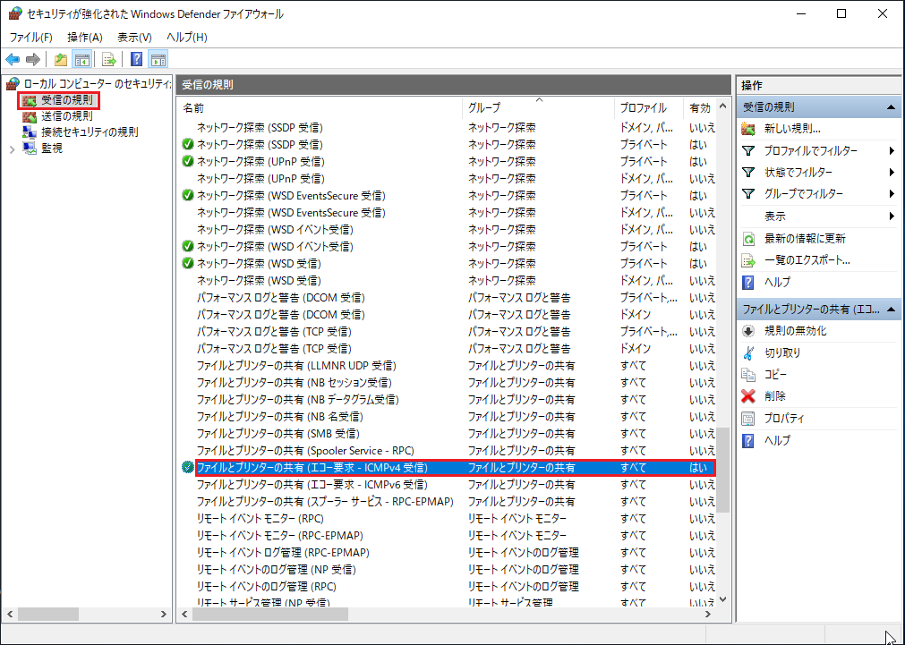The width and height of the screenshot is (905, 645).
Task: Select ファイルとプリンターの共有 (NB 名受信) rule
Action: pos(447,417)
